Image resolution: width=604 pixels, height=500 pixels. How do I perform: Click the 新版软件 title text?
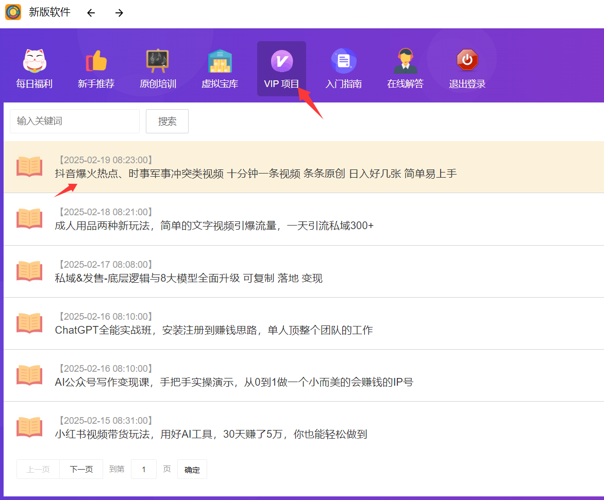coord(49,12)
